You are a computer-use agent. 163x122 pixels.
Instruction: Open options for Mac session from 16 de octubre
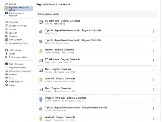pyautogui.click(x=153, y=70)
